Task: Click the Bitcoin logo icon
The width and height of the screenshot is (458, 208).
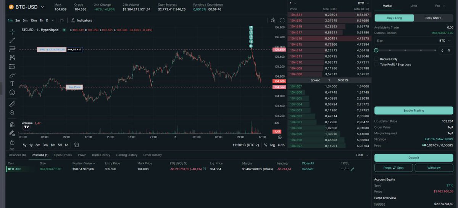Action: (x=11, y=7)
